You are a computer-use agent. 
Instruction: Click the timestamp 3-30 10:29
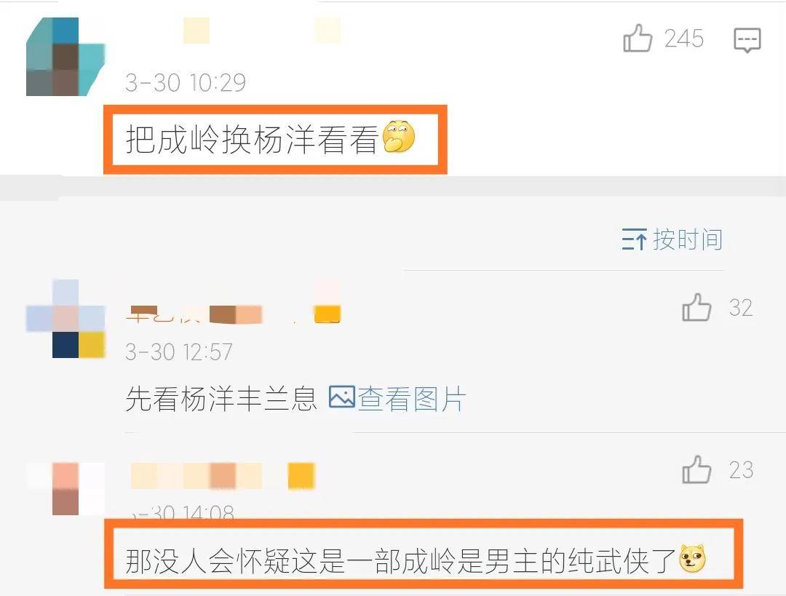pyautogui.click(x=186, y=82)
